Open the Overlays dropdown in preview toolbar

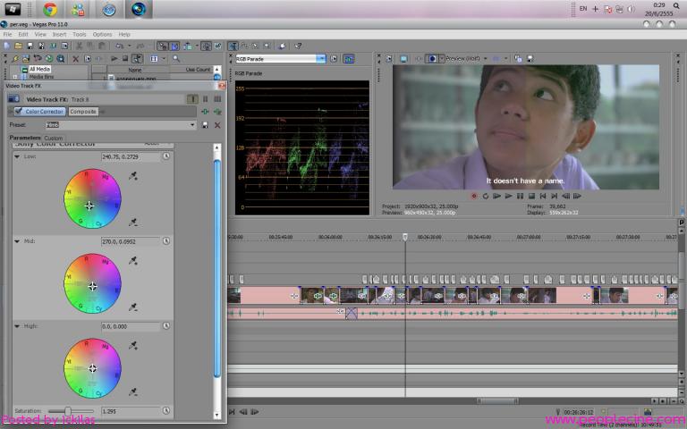[x=505, y=58]
